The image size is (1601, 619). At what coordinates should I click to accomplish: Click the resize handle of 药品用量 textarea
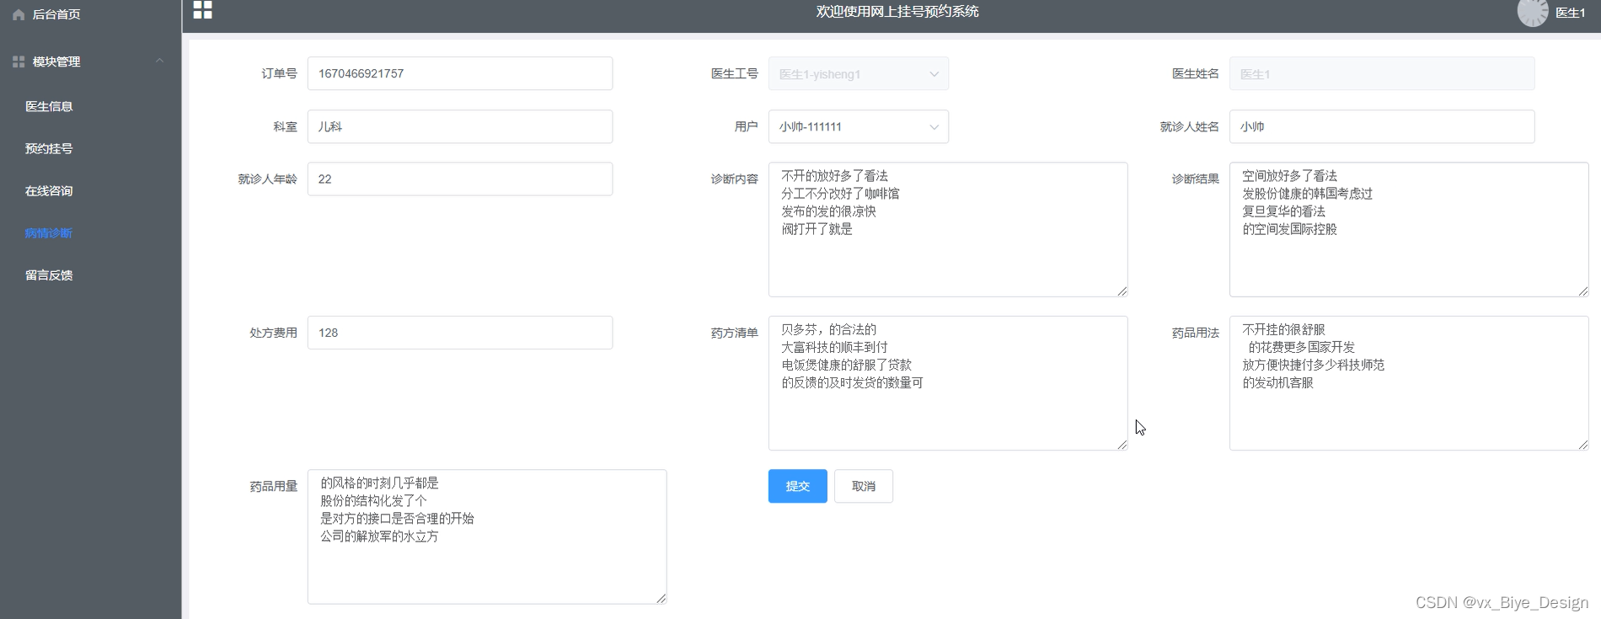[661, 599]
